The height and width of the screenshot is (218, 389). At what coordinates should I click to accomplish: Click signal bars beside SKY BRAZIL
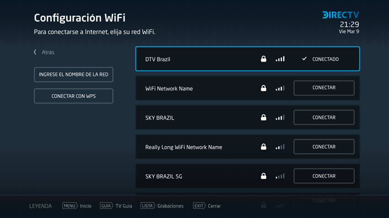(280, 117)
